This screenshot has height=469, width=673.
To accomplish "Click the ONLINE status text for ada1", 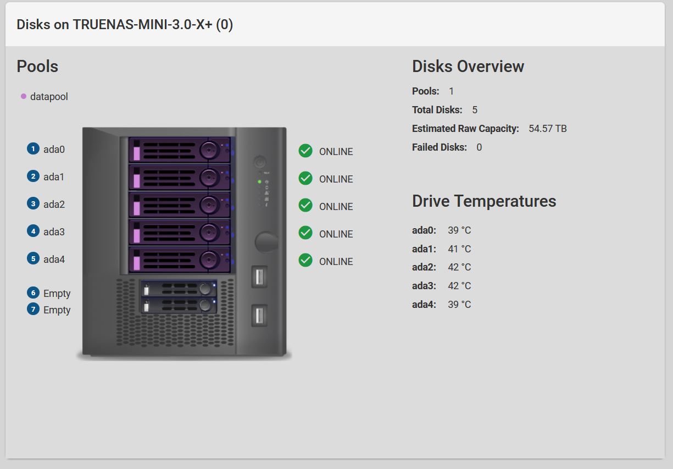I will (336, 179).
